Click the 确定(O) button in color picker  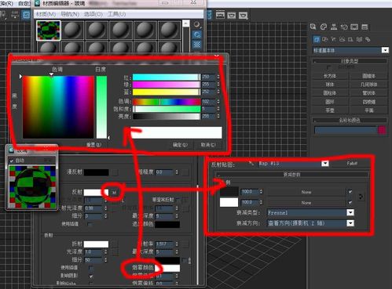180,145
